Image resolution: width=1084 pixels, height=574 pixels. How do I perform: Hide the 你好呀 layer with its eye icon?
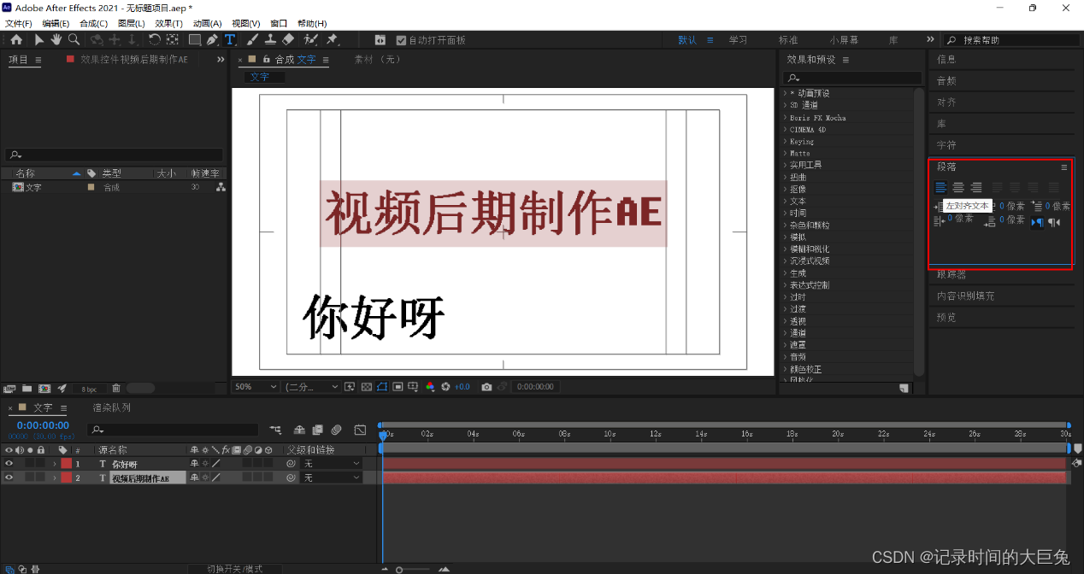(x=9, y=464)
